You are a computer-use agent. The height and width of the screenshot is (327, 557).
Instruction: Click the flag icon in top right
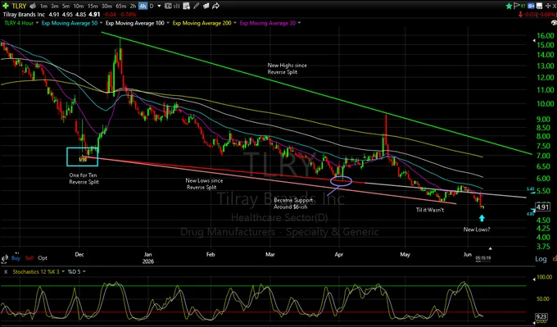pyautogui.click(x=517, y=6)
